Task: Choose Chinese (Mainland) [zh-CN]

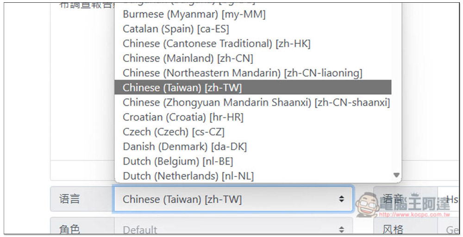Action: pyautogui.click(x=253, y=58)
